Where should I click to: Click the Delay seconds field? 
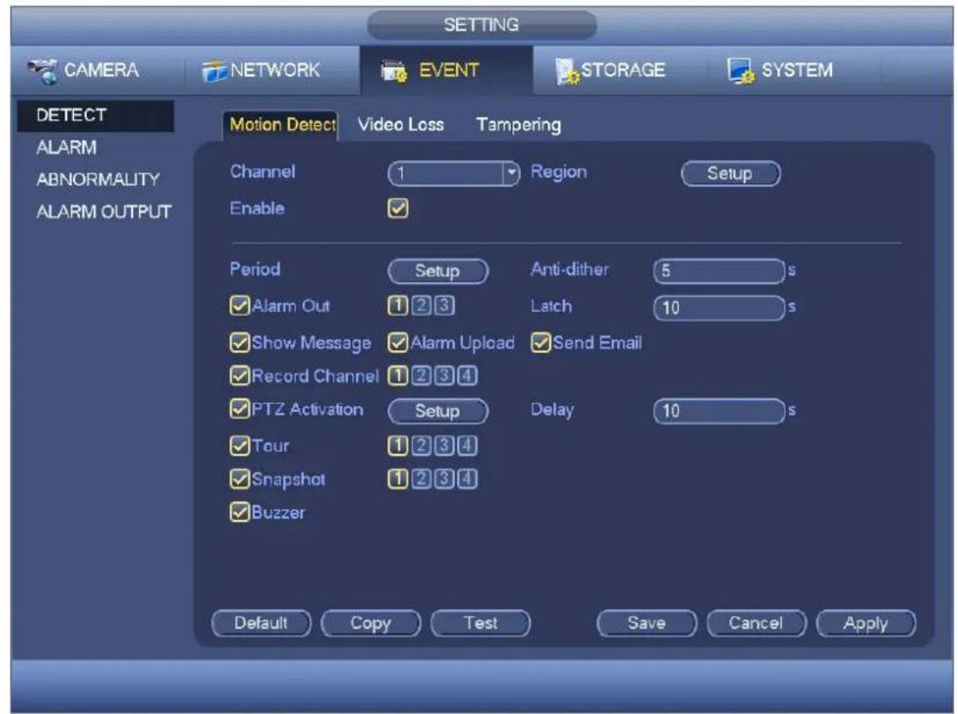point(719,411)
